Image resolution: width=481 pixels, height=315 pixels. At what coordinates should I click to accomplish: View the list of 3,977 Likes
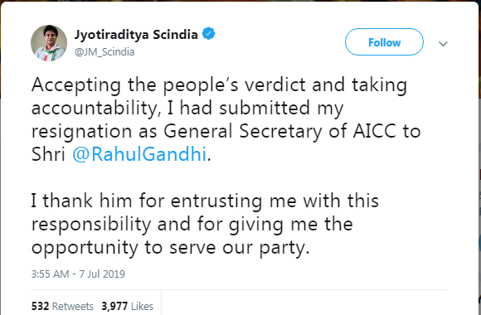(x=128, y=306)
